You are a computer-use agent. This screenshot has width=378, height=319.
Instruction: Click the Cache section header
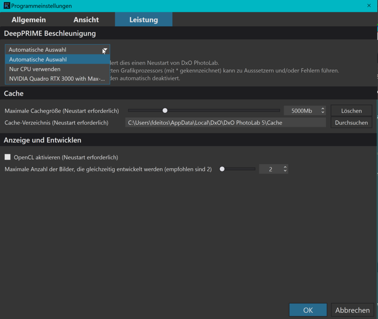14,94
